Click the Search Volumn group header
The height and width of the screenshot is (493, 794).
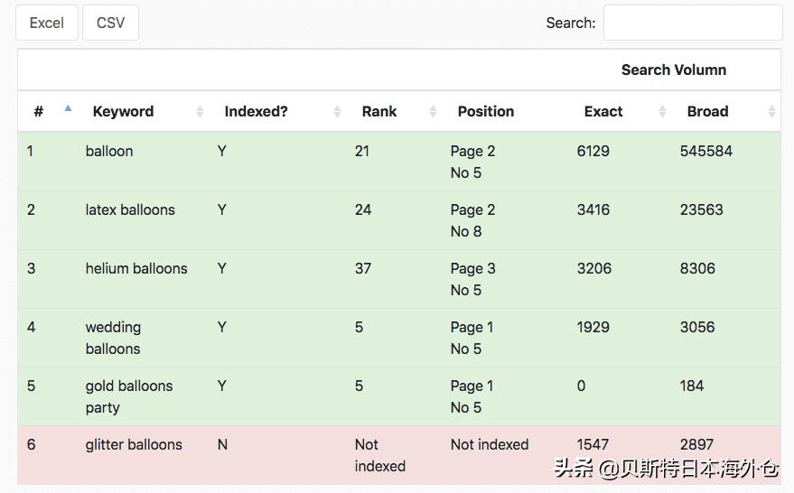coord(673,70)
